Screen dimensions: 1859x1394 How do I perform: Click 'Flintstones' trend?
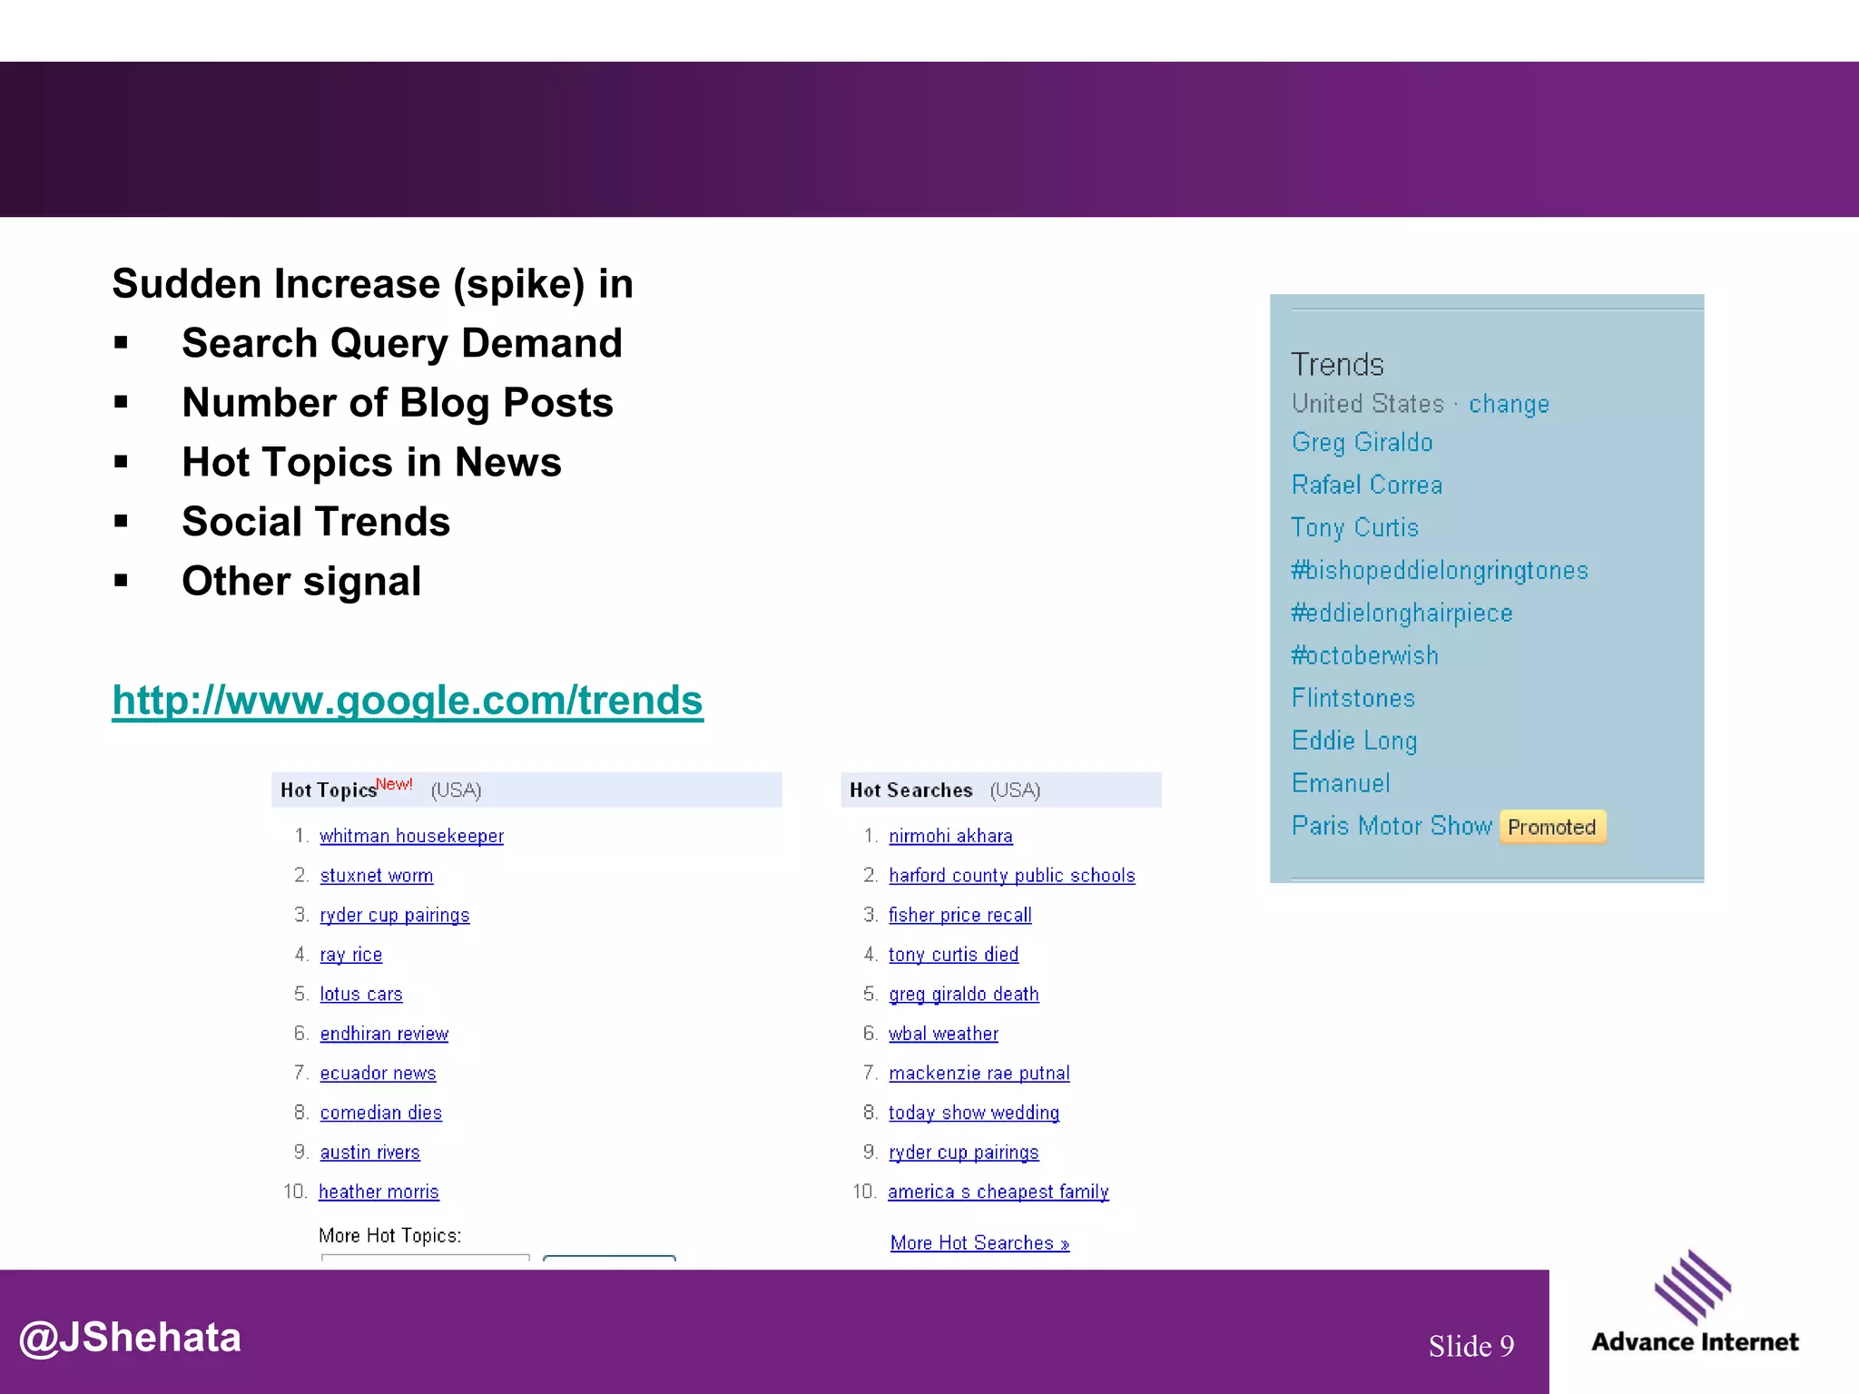coord(1353,698)
